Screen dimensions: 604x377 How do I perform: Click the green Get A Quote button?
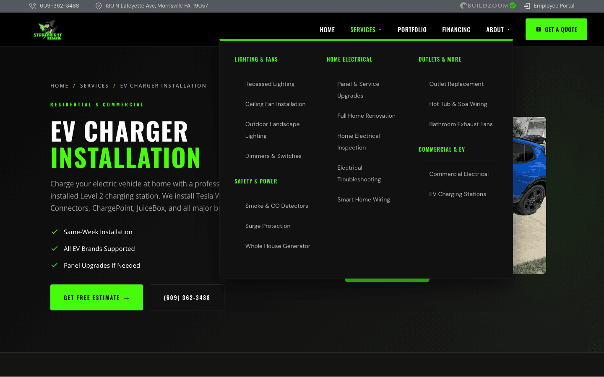[x=556, y=29]
